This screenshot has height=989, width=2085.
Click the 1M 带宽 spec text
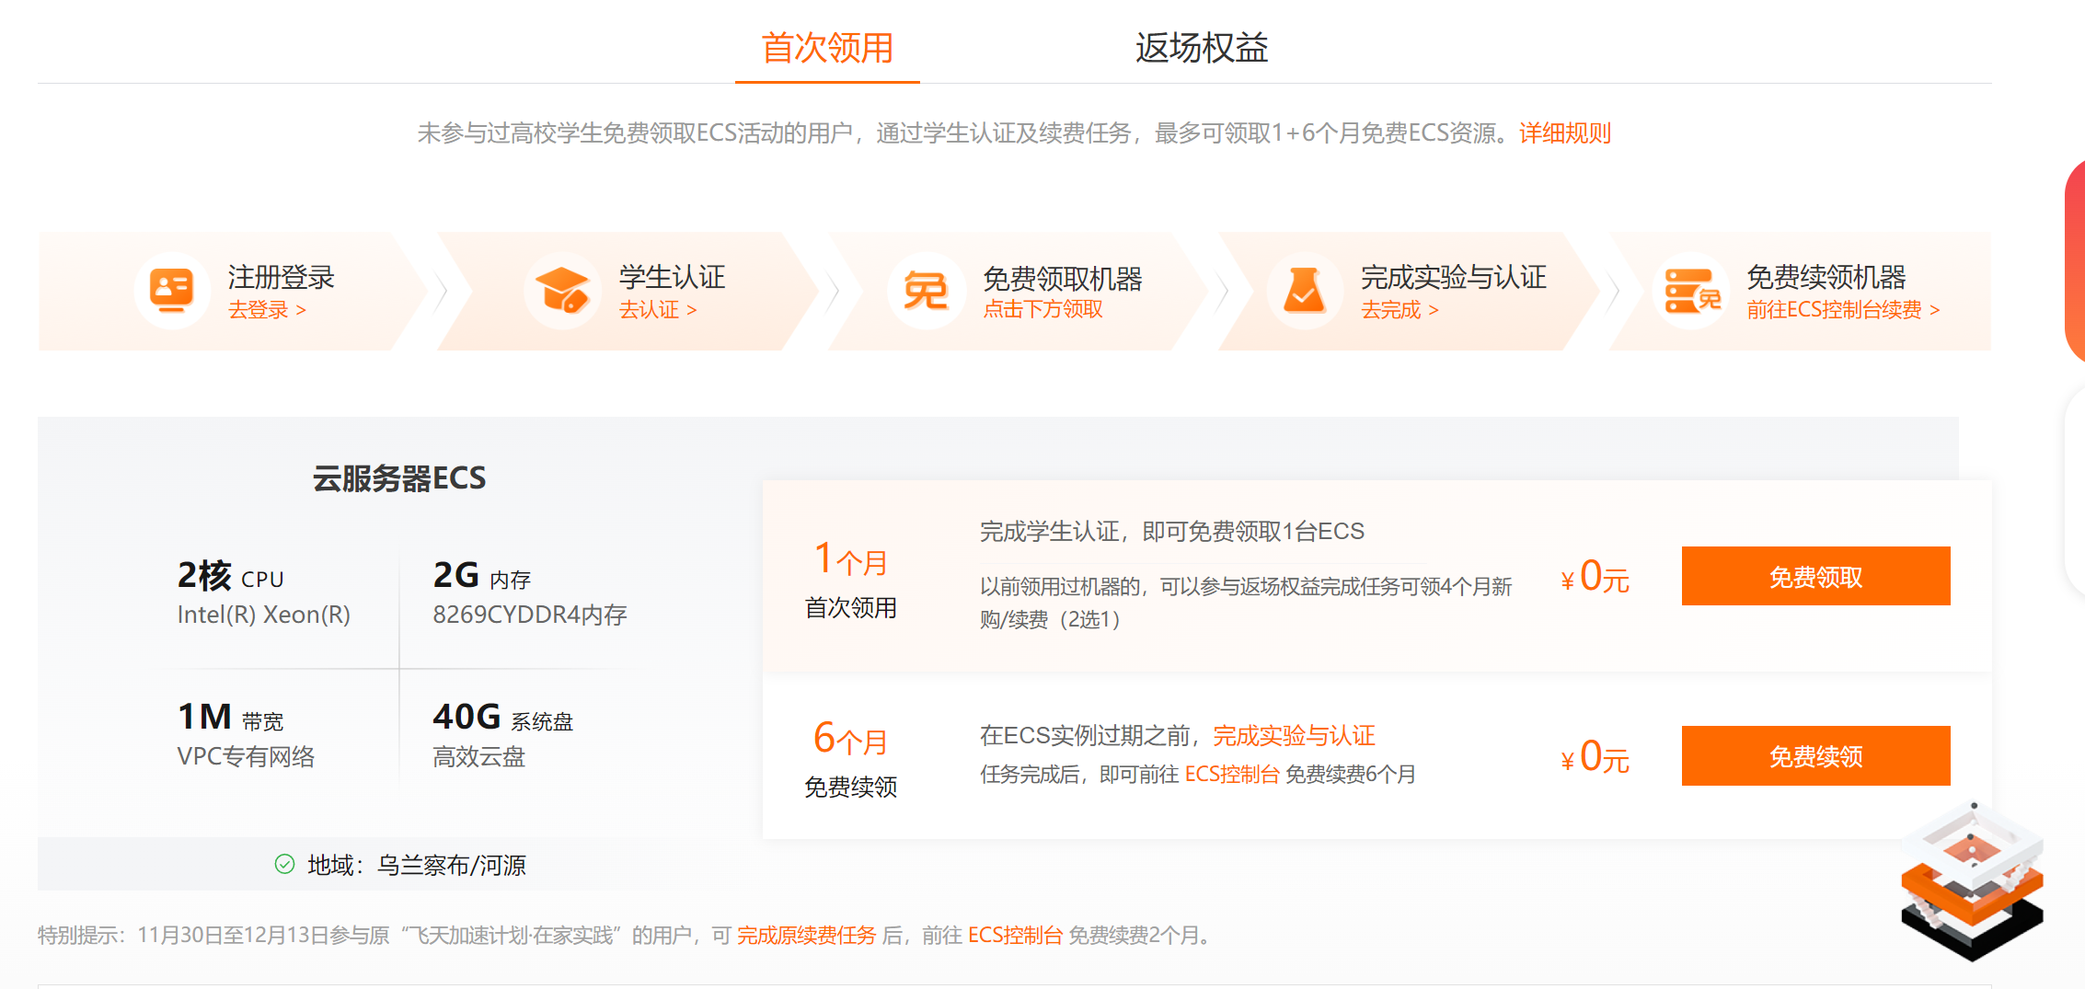(x=230, y=718)
